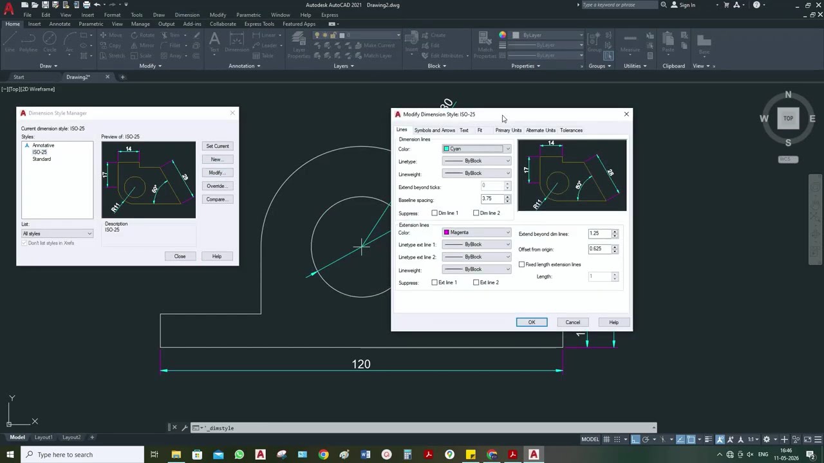This screenshot has width=824, height=463.
Task: Click the Extend beyond dim lines value field
Action: (599, 233)
